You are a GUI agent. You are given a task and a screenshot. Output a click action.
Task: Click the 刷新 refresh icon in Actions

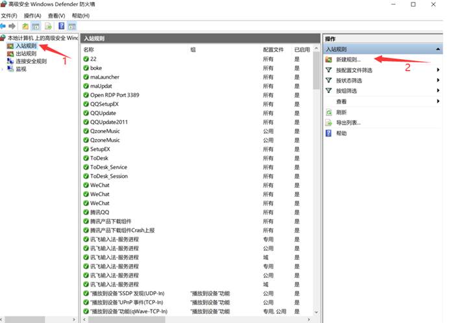point(329,112)
